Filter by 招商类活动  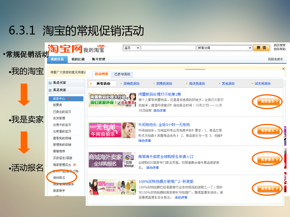[164, 84]
